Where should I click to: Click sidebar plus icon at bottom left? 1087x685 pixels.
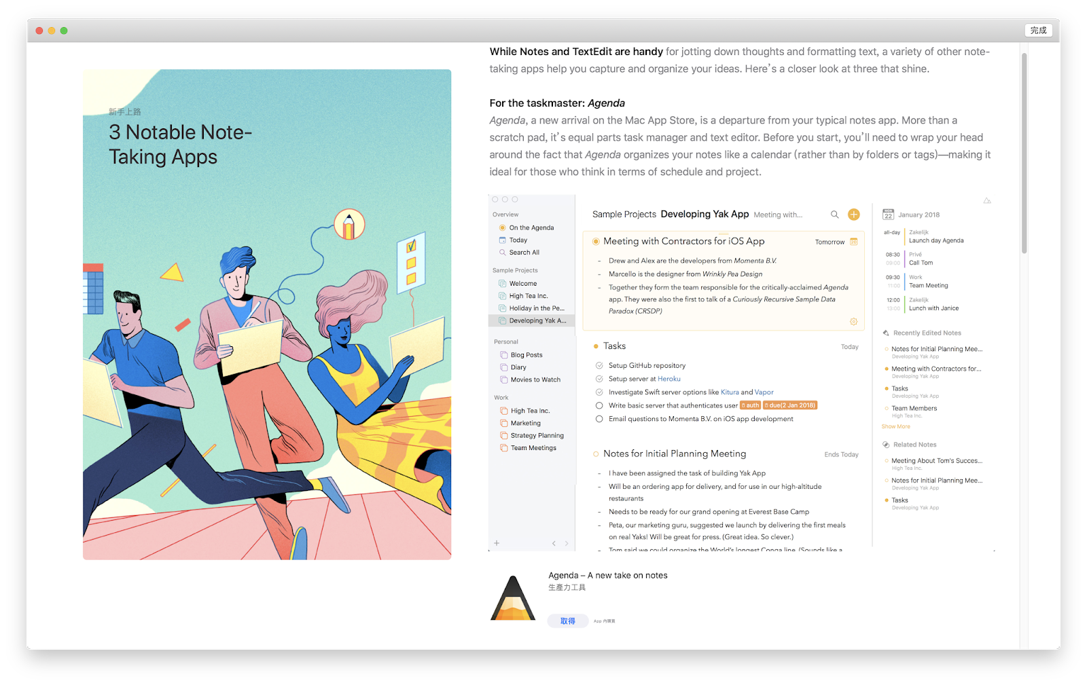[x=497, y=543]
